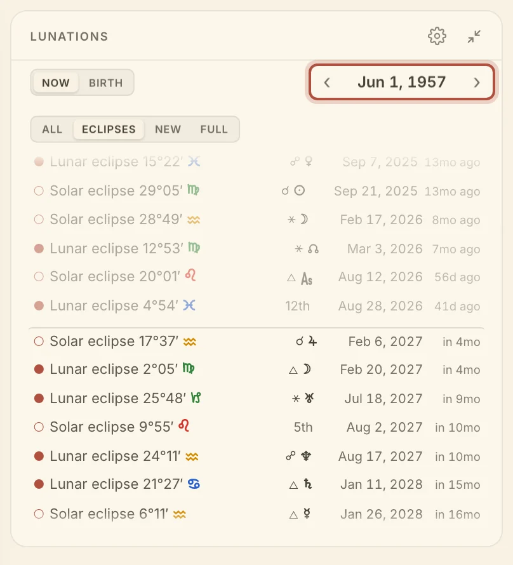The width and height of the screenshot is (513, 565).
Task: Click Aquarius sign icon on Solar eclipse 17°37'
Action: (190, 342)
